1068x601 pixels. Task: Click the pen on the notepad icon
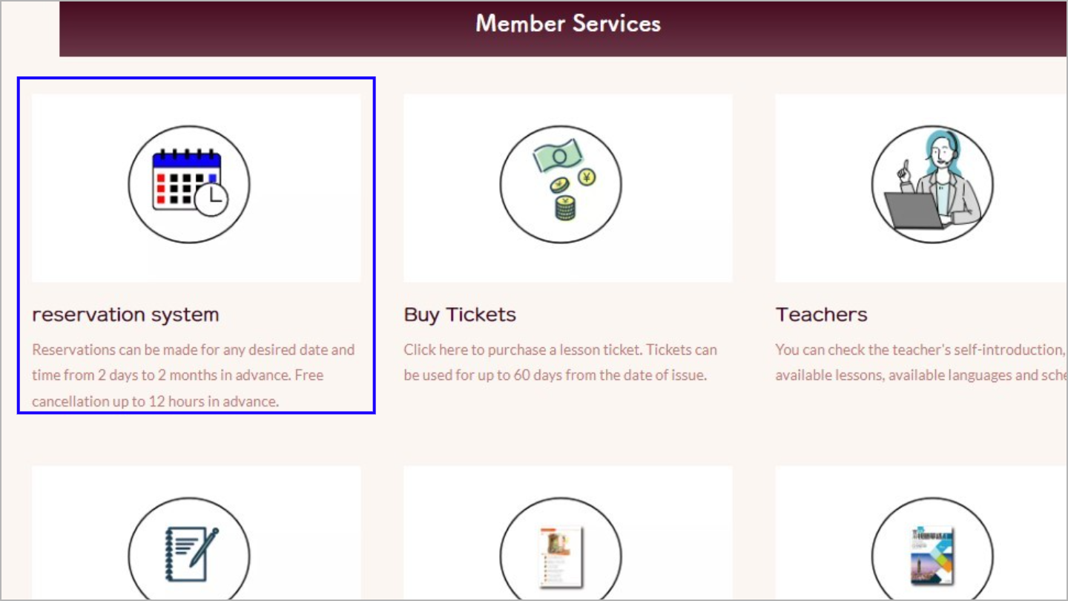click(x=204, y=545)
